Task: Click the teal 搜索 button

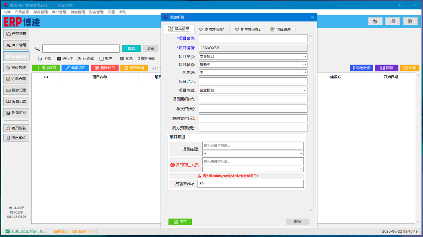Action: click(x=132, y=48)
